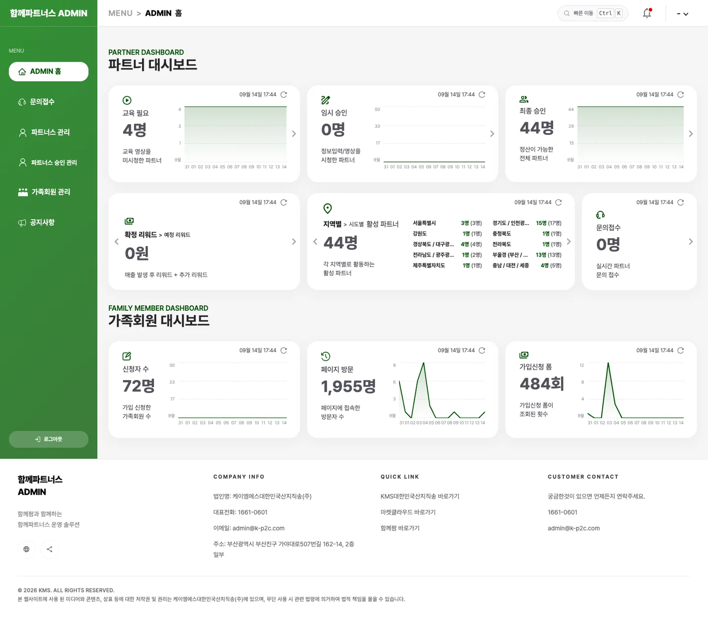The width and height of the screenshot is (708, 617).
Task: Refresh the 임시 승인 card
Action: tap(482, 95)
